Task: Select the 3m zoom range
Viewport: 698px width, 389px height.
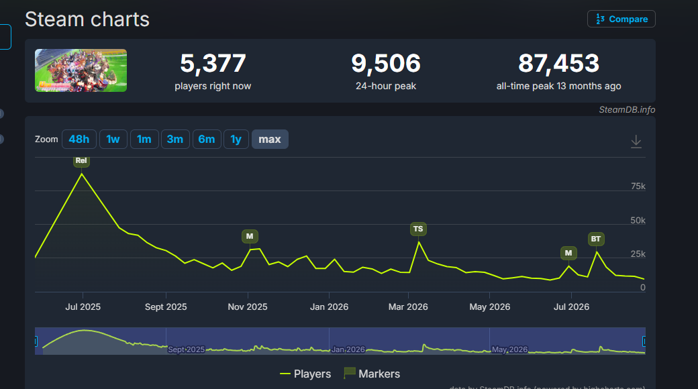Action: (175, 140)
